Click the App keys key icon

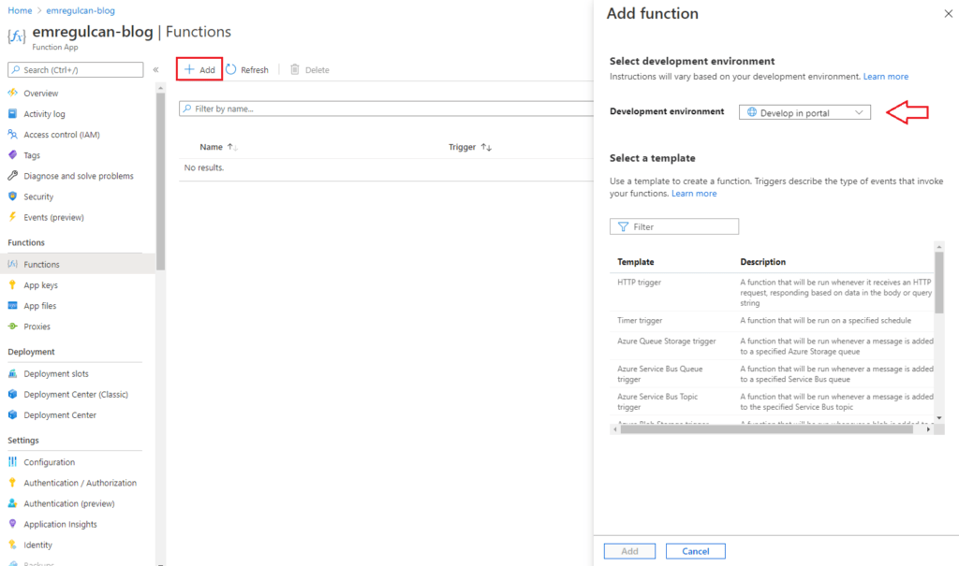pos(12,284)
